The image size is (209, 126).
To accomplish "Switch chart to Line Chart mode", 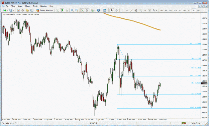I will [x=67, y=10].
